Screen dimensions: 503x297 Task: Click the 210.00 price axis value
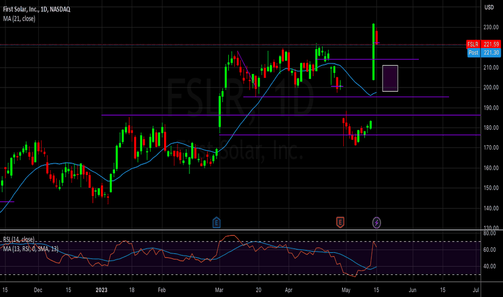pos(491,67)
